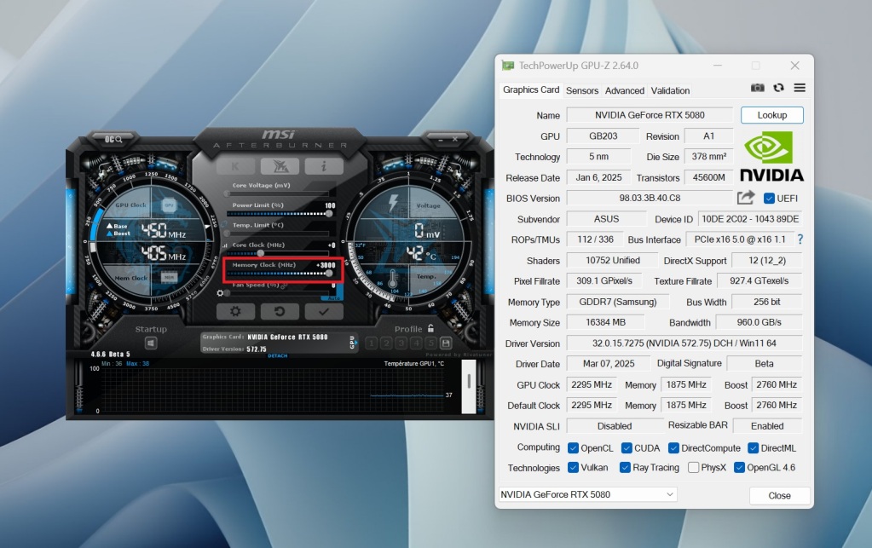
Task: Click the Resizable BAR Enabled value
Action: pos(767,426)
